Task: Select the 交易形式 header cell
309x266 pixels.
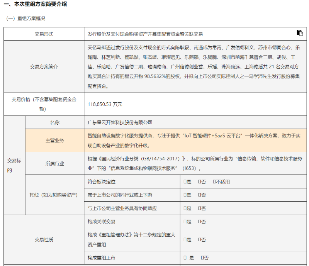Action: [x=44, y=34]
